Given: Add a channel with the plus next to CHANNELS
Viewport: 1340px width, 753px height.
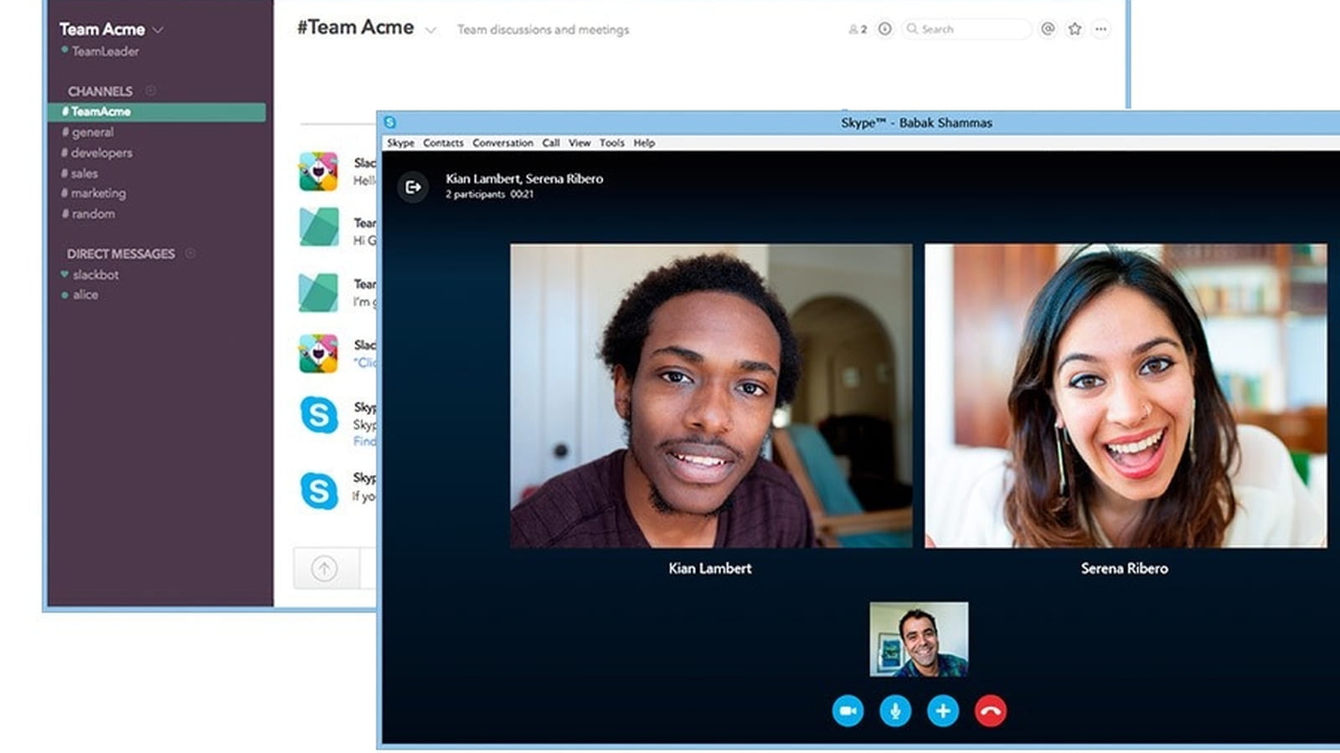Looking at the screenshot, I should (x=151, y=90).
